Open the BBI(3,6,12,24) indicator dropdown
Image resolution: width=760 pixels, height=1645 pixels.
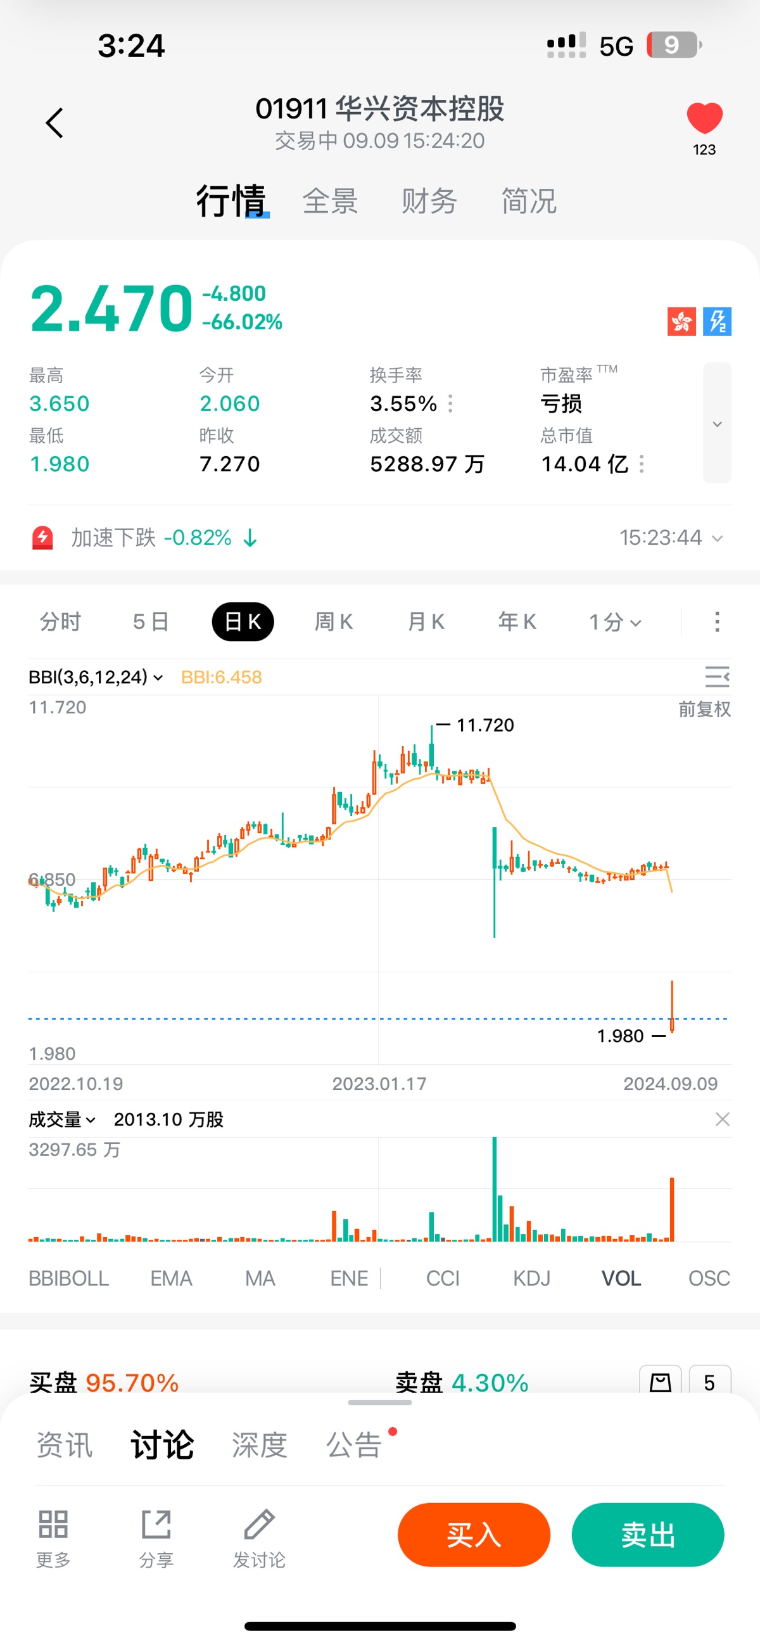[x=95, y=677]
